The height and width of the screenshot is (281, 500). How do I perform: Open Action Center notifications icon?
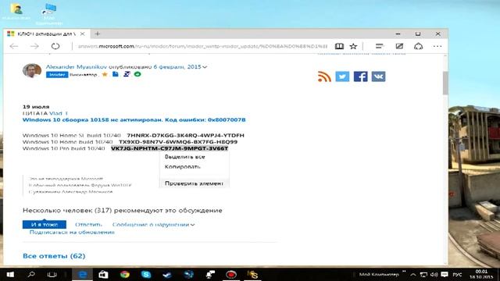click(445, 274)
